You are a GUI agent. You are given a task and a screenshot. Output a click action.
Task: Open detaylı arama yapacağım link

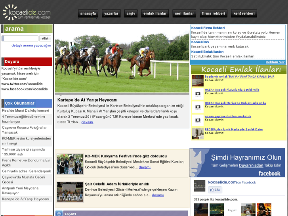pos(31,46)
